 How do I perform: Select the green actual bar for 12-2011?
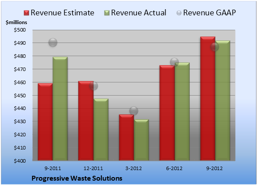[101, 130]
